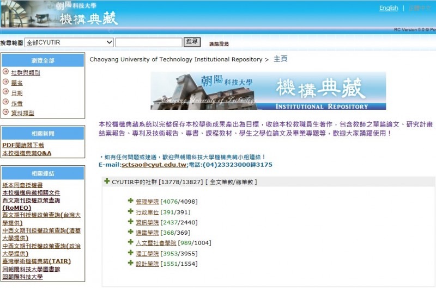Click the 相關新聞 panel header
This screenshot has width=436, height=288.
click(43, 133)
